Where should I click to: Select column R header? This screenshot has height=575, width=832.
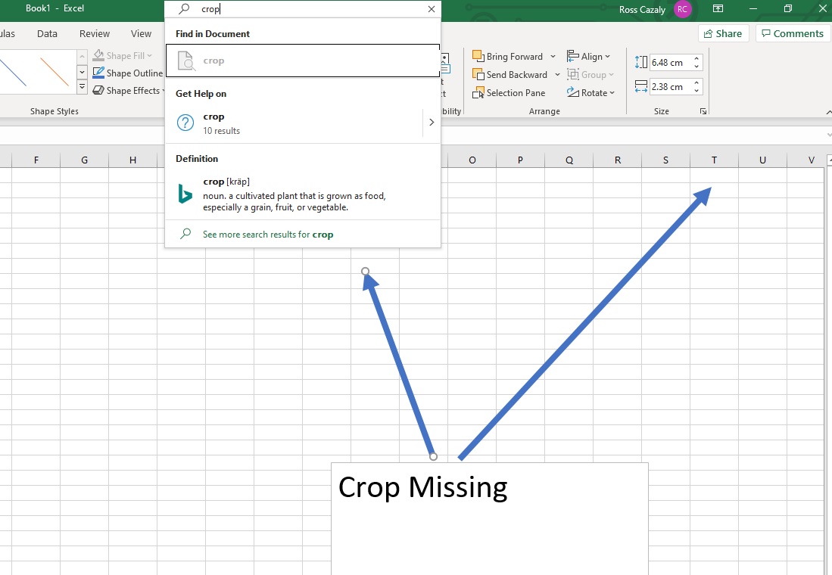pos(618,160)
